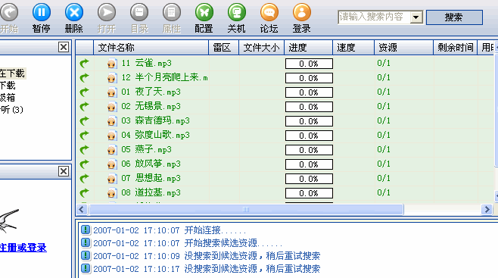Open the 论坛 forum icon

[269, 13]
